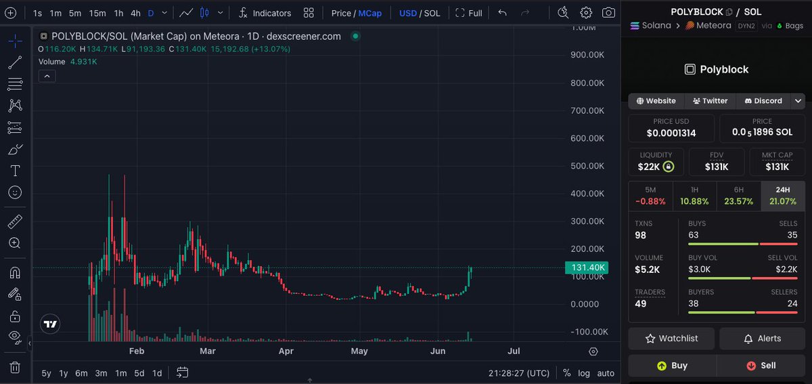812x384 pixels.
Task: Set chart range to 5y
Action: point(46,373)
